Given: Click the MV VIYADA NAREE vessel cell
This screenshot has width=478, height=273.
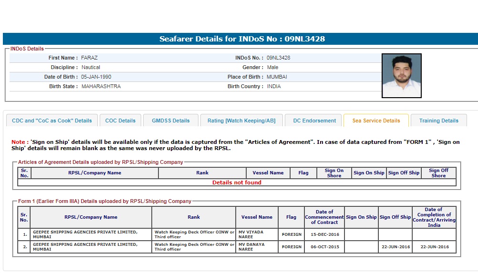Looking at the screenshot, I should pyautogui.click(x=257, y=234).
